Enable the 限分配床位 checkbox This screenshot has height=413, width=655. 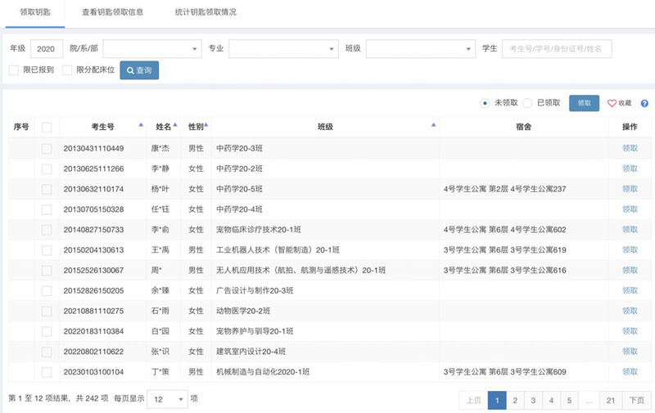click(67, 70)
